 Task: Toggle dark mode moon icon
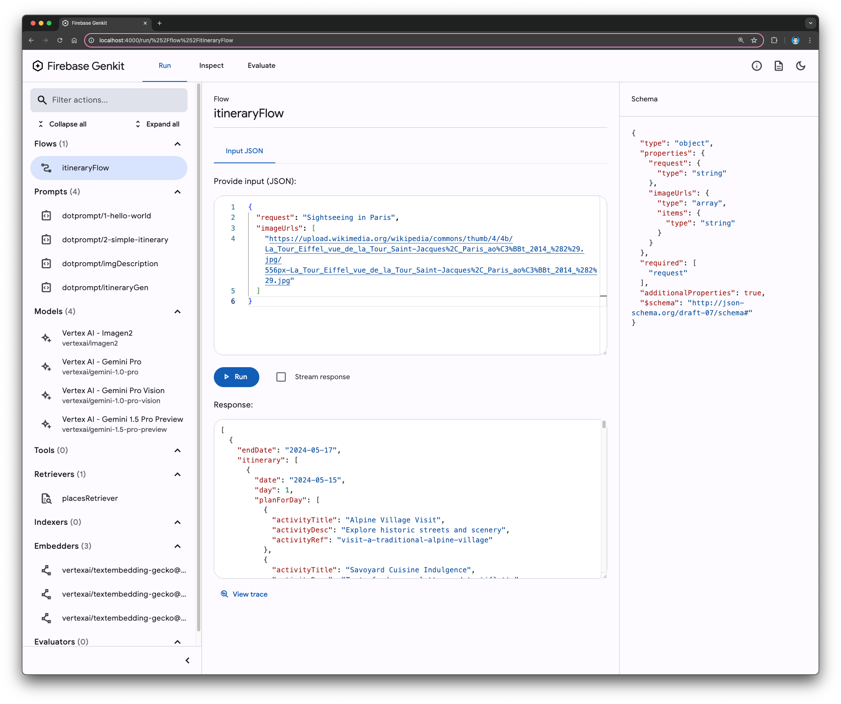(x=801, y=66)
